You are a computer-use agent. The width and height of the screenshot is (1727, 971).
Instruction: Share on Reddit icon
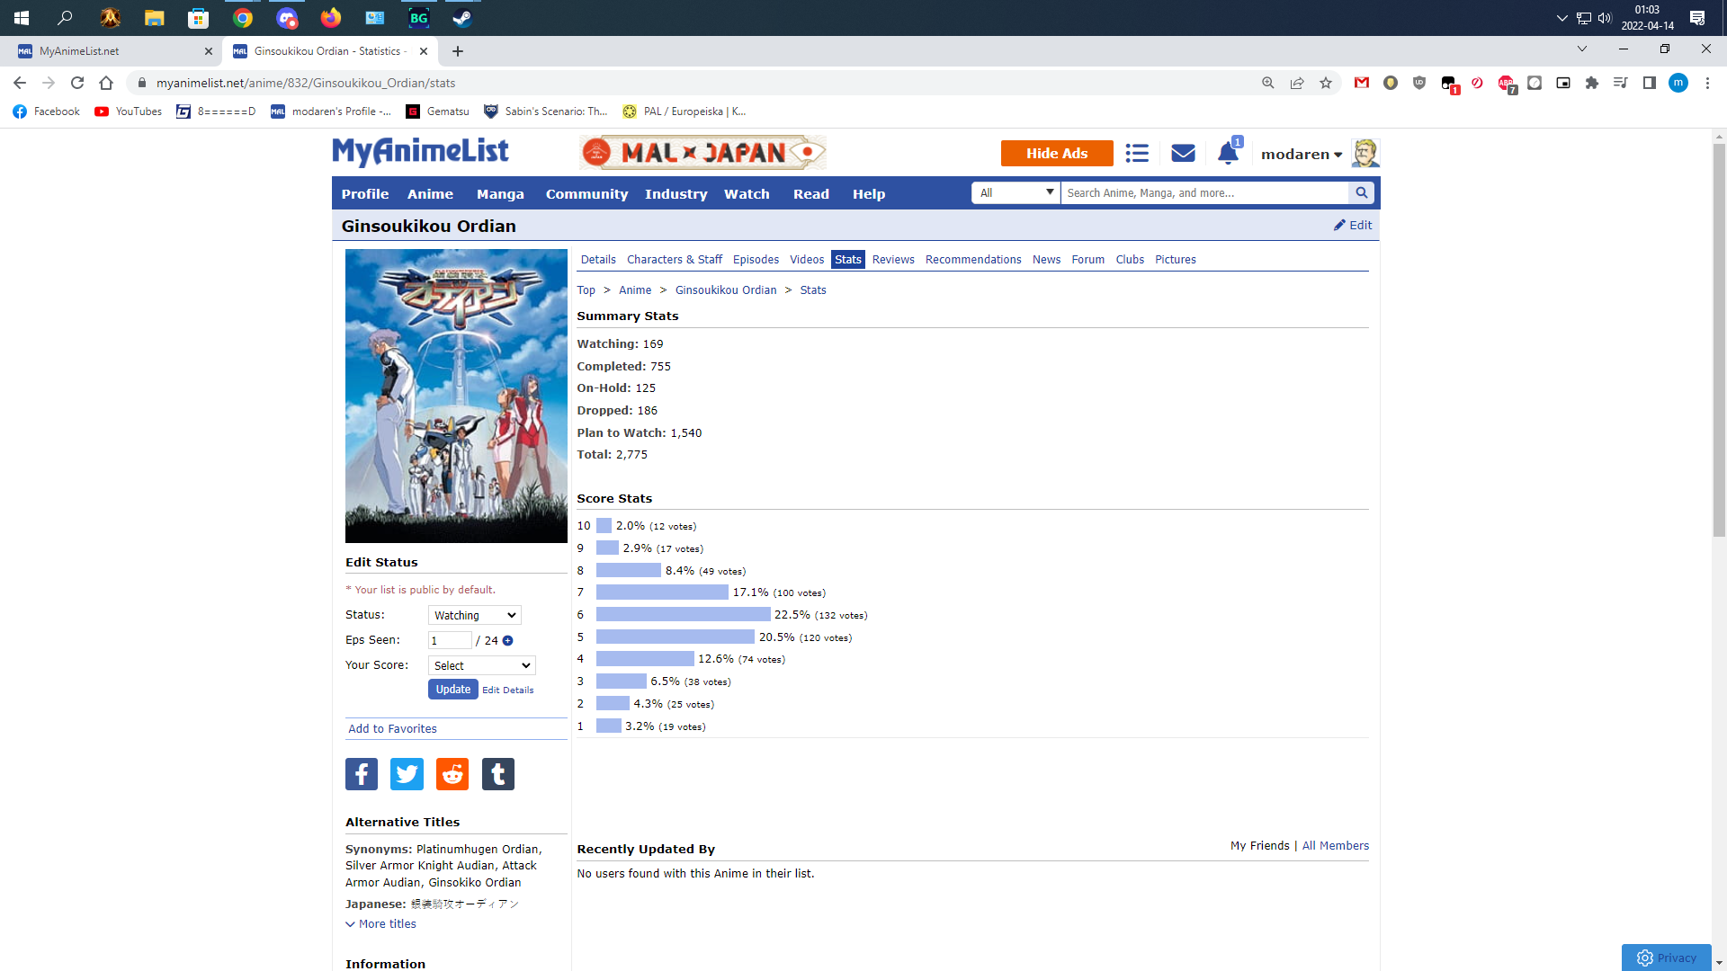pyautogui.click(x=452, y=774)
